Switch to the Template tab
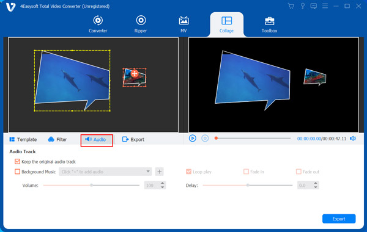Screen dimensions: 367x232 pyautogui.click(x=23, y=139)
